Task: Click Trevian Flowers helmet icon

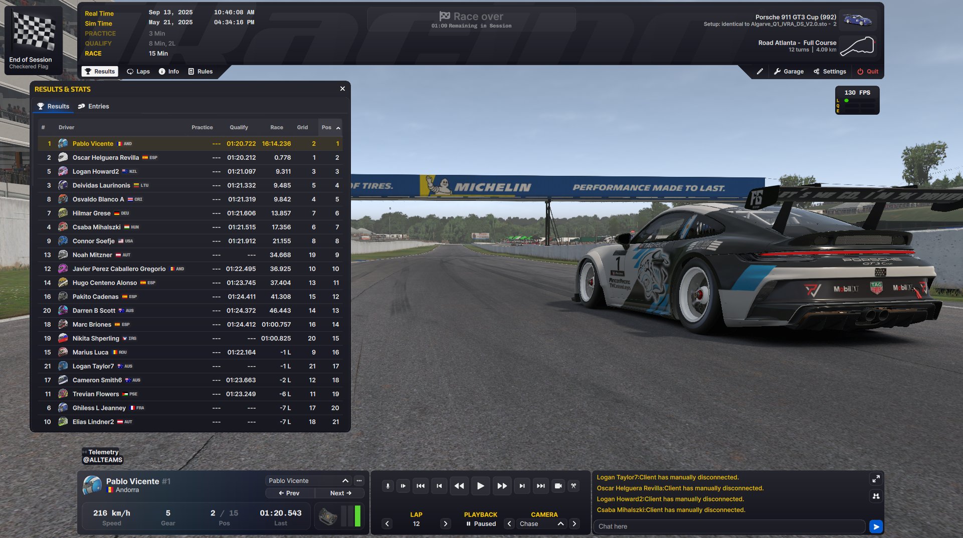Action: click(63, 394)
